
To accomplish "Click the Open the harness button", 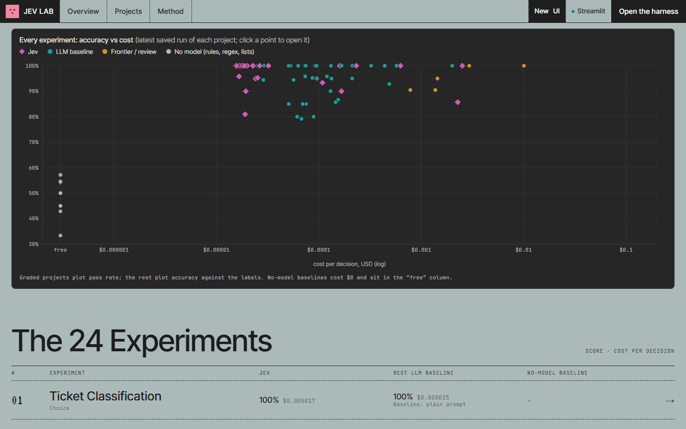I will click(648, 11).
